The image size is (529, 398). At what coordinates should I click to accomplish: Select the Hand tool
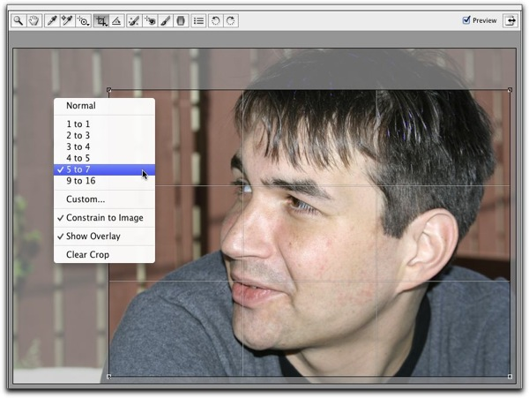[34, 20]
